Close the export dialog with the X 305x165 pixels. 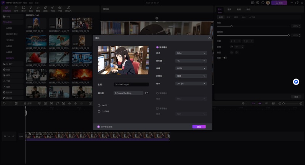click(x=209, y=38)
